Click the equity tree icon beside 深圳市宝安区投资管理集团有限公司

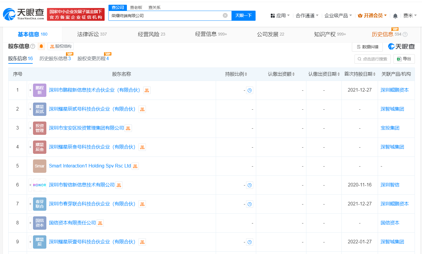128,128
